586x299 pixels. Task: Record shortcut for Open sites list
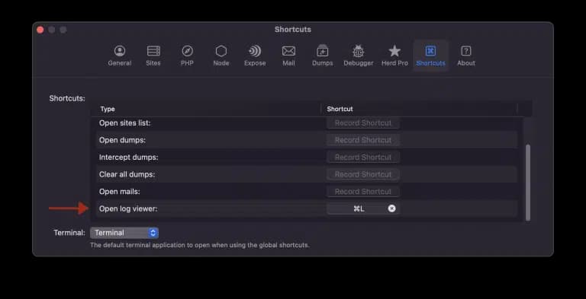[363, 123]
